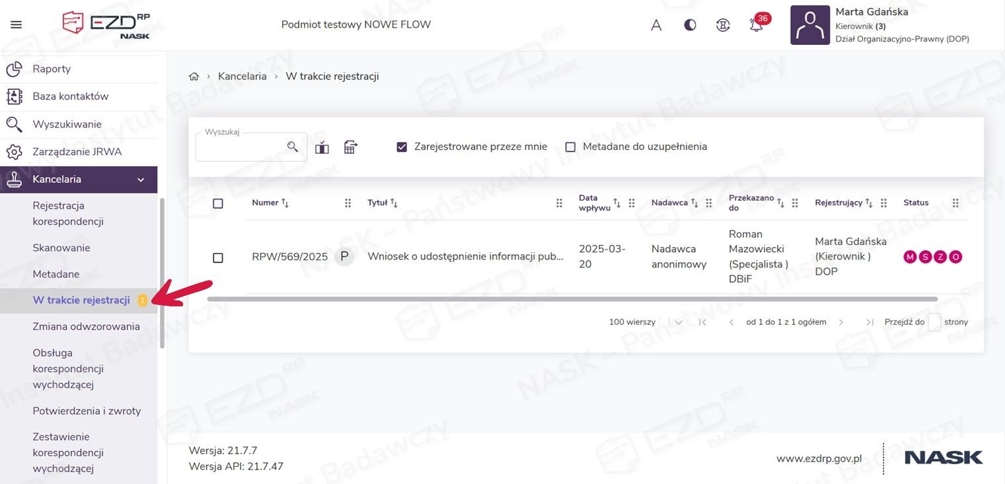Open the notifications bell with 36 badge
Screen dimensions: 1005x484
756,25
